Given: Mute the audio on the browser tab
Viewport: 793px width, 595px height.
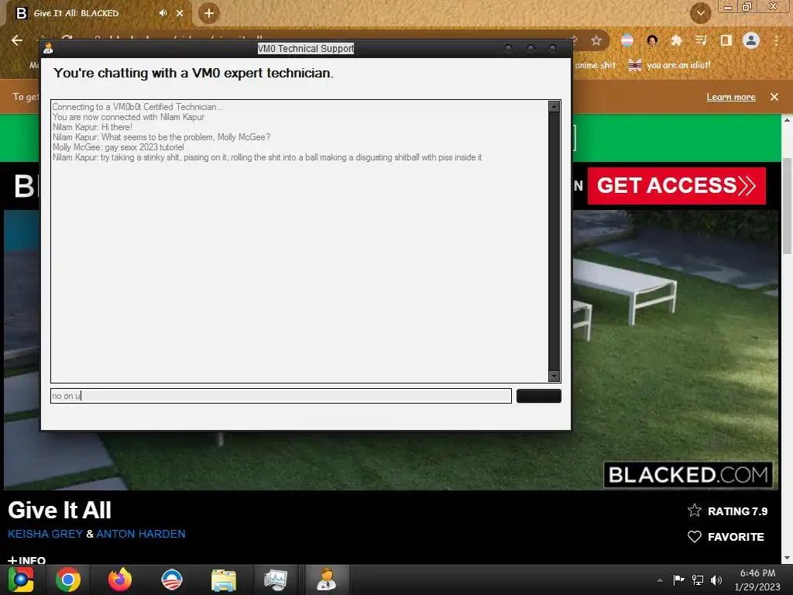Looking at the screenshot, I should pos(163,13).
